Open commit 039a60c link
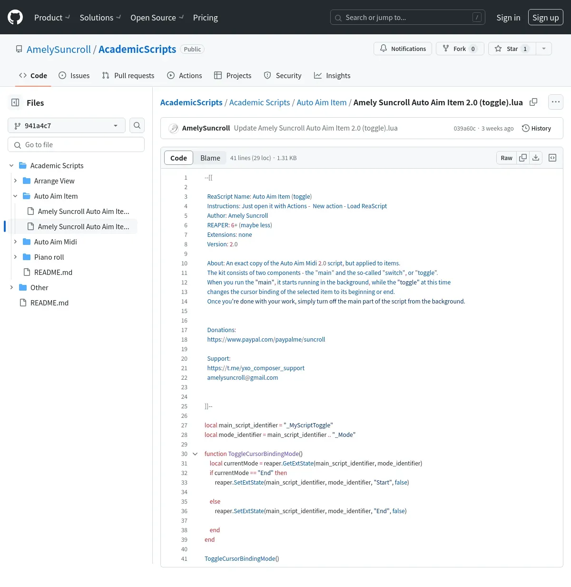This screenshot has height=587, width=571. pos(464,129)
